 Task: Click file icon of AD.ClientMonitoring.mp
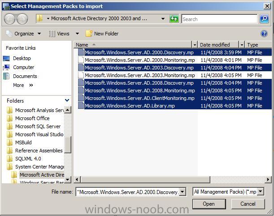(x=81, y=98)
